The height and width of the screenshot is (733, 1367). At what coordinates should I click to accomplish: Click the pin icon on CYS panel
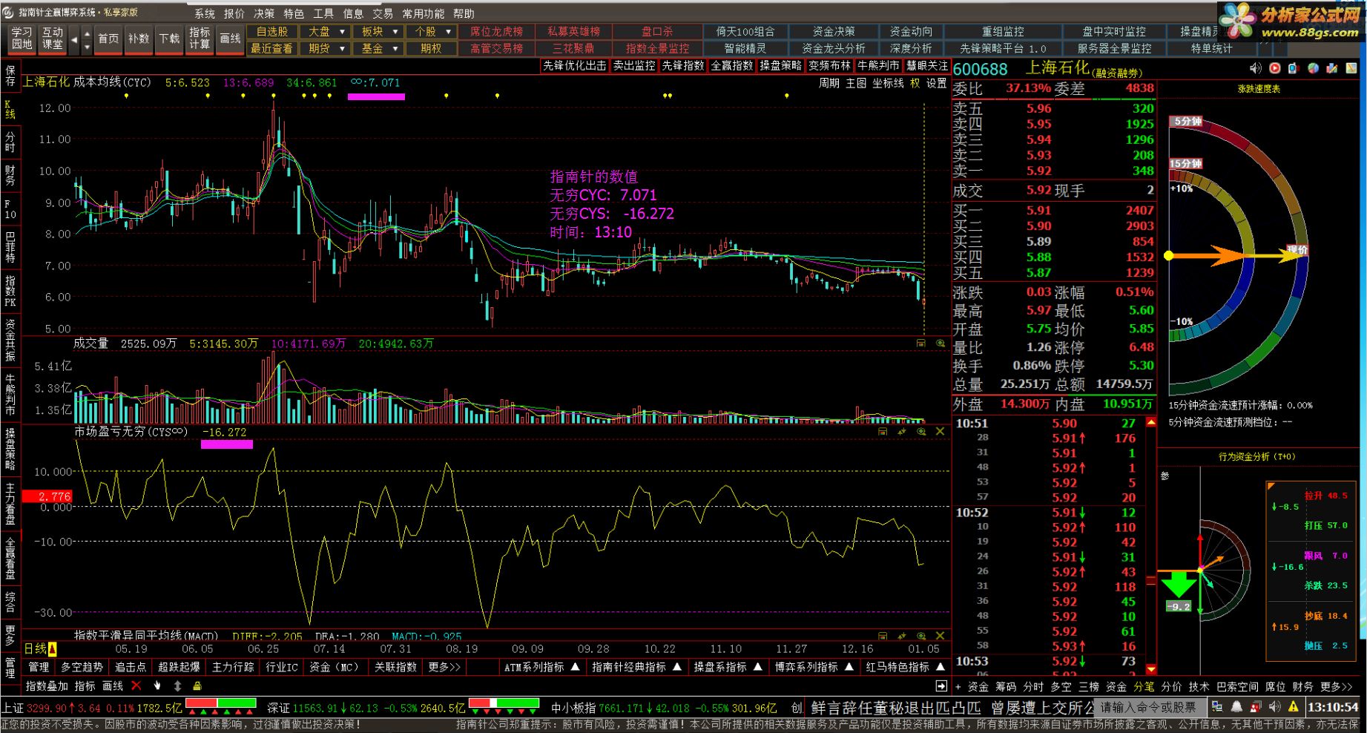tap(902, 431)
